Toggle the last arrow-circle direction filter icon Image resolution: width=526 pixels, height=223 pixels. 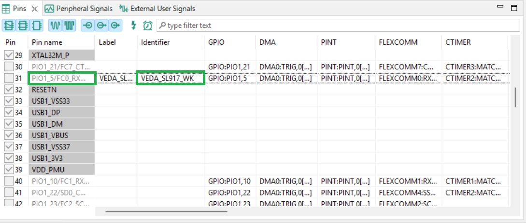(x=114, y=26)
